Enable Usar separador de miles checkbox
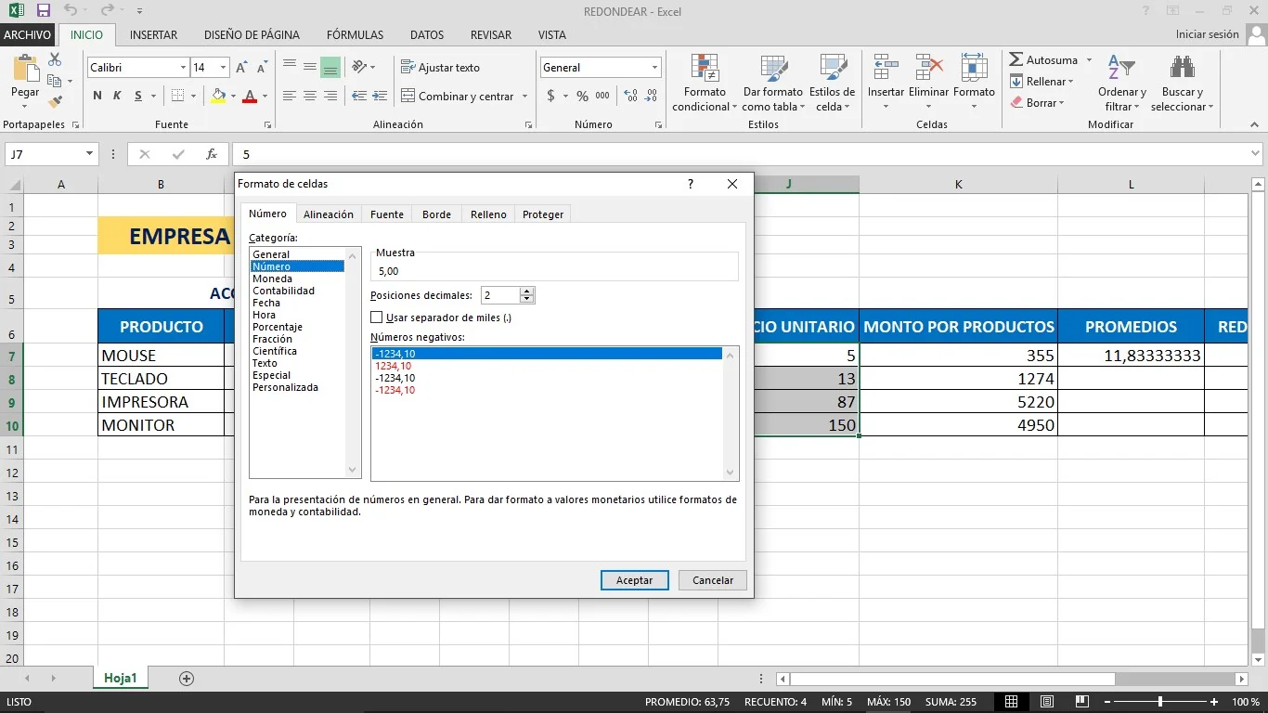 tap(377, 318)
